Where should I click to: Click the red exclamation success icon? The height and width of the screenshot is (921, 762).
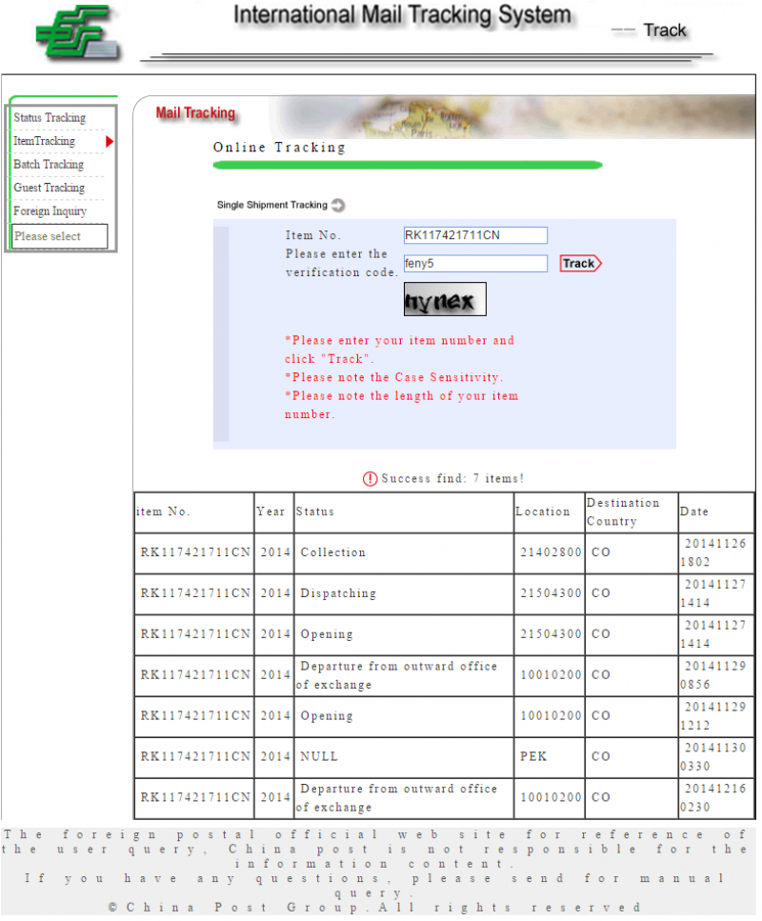(370, 478)
